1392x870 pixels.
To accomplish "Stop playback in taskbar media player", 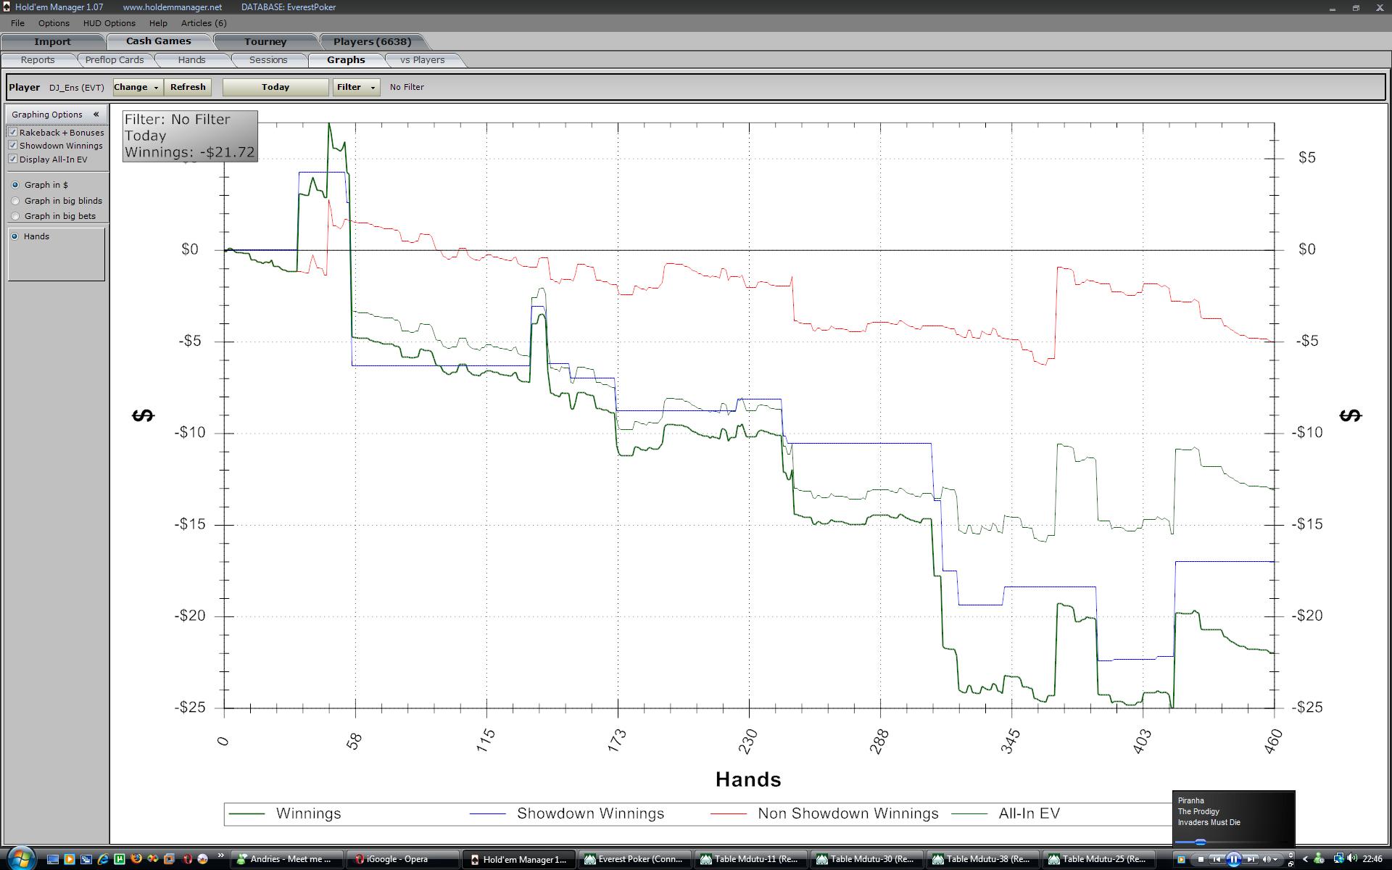I will pyautogui.click(x=1201, y=859).
